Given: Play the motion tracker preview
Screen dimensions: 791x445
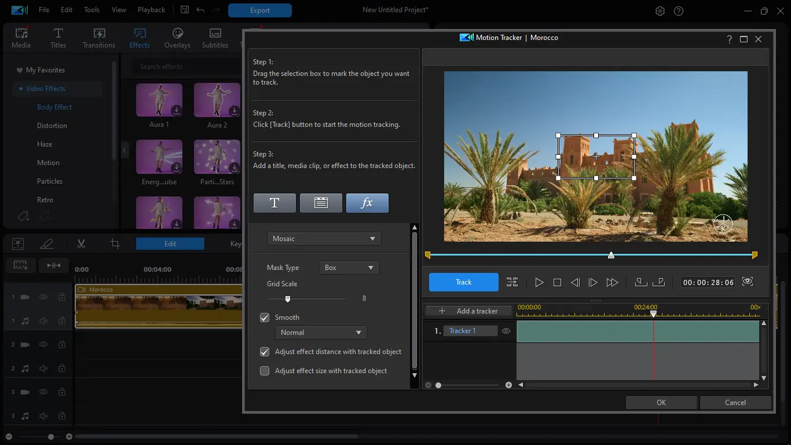Looking at the screenshot, I should [539, 282].
